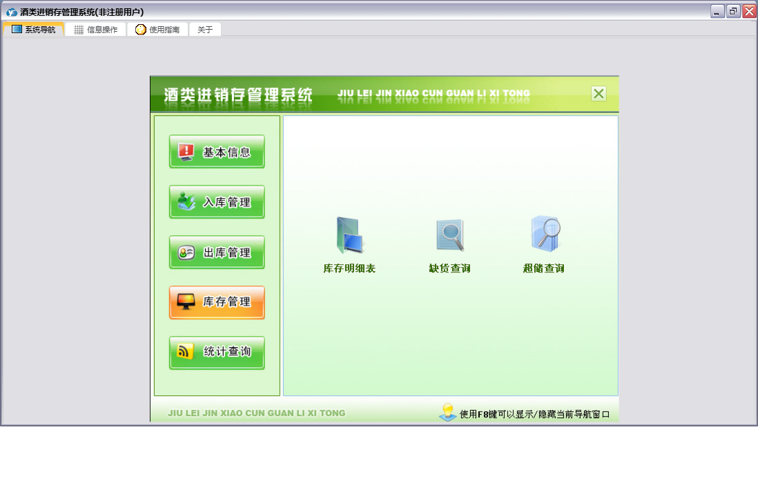The image size is (758, 494).
Task: Switch to the 系统导航 tab
Action: coord(33,30)
